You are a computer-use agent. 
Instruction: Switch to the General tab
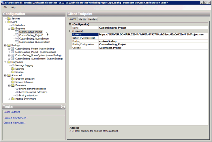72,19
